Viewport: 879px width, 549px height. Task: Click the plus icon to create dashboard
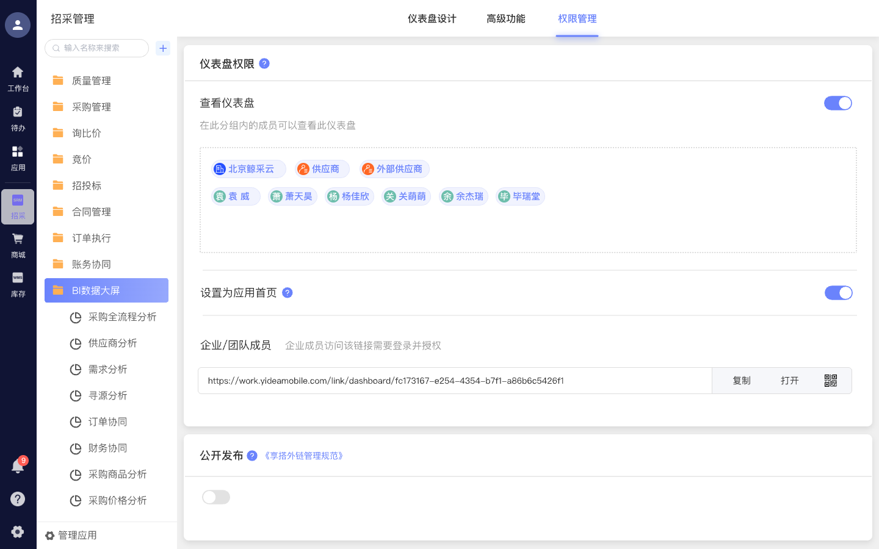pyautogui.click(x=162, y=48)
